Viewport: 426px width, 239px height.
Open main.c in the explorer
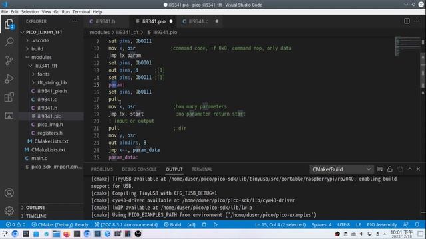[39, 158]
